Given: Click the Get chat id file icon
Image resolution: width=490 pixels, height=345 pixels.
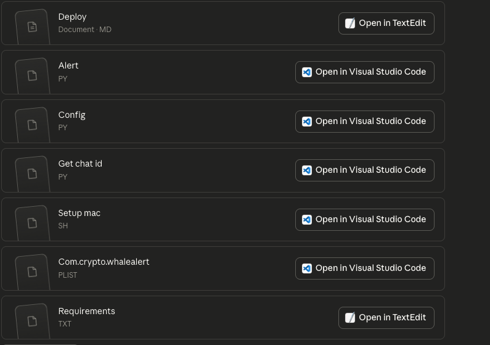Looking at the screenshot, I should coord(32,173).
